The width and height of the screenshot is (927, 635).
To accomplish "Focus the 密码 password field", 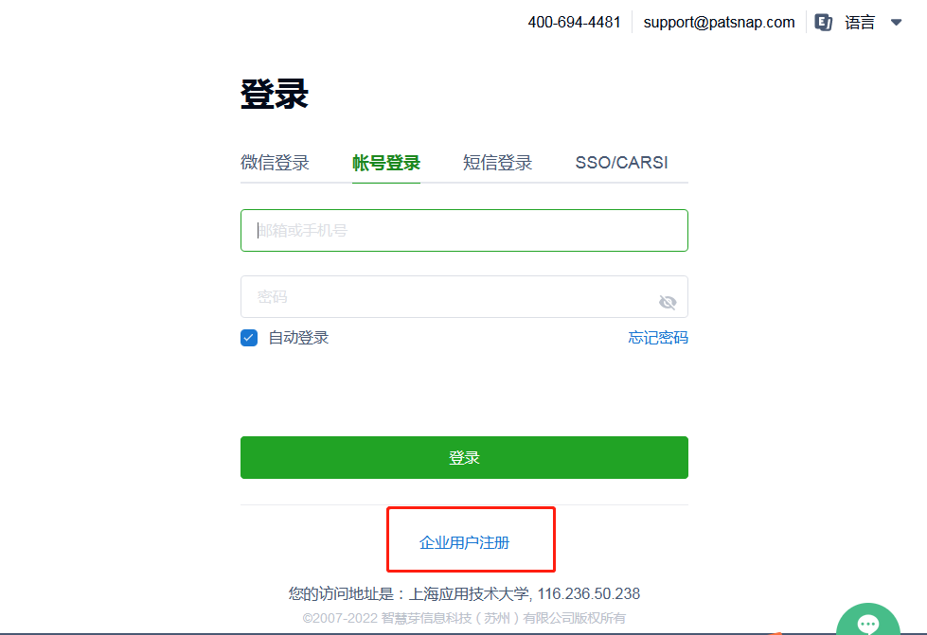I will point(464,296).
